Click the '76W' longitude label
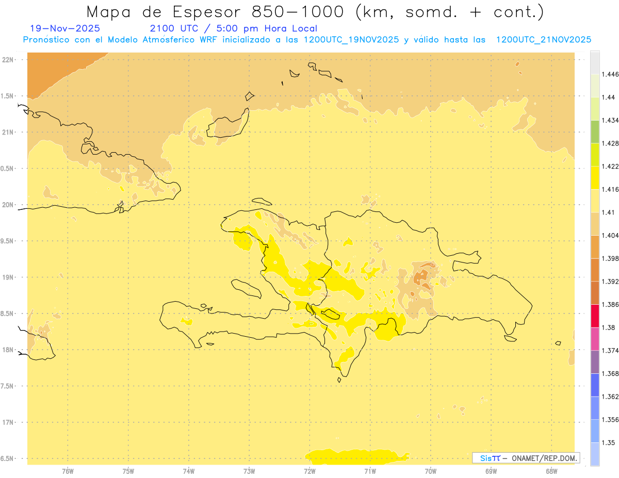Image resolution: width=619 pixels, height=478 pixels. click(68, 471)
